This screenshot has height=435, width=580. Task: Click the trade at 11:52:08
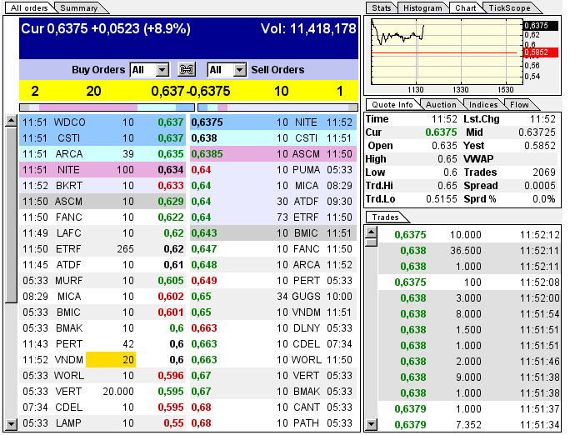point(469,282)
